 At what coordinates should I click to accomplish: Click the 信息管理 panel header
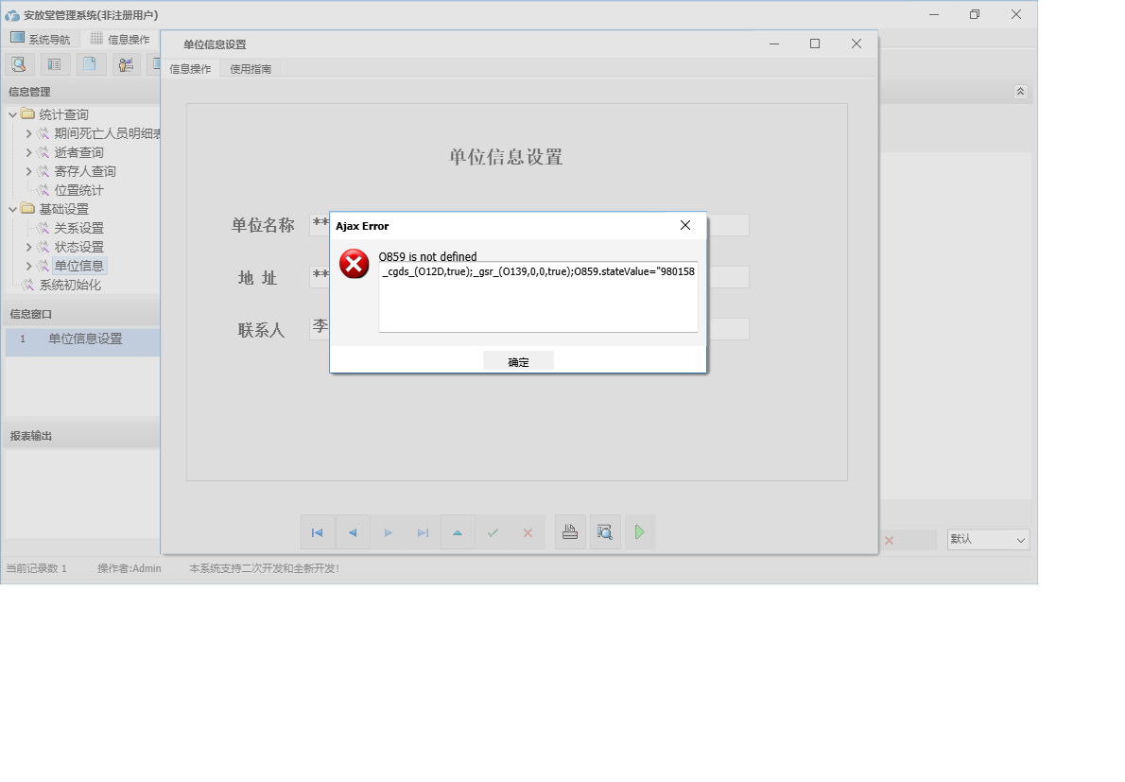(x=82, y=92)
